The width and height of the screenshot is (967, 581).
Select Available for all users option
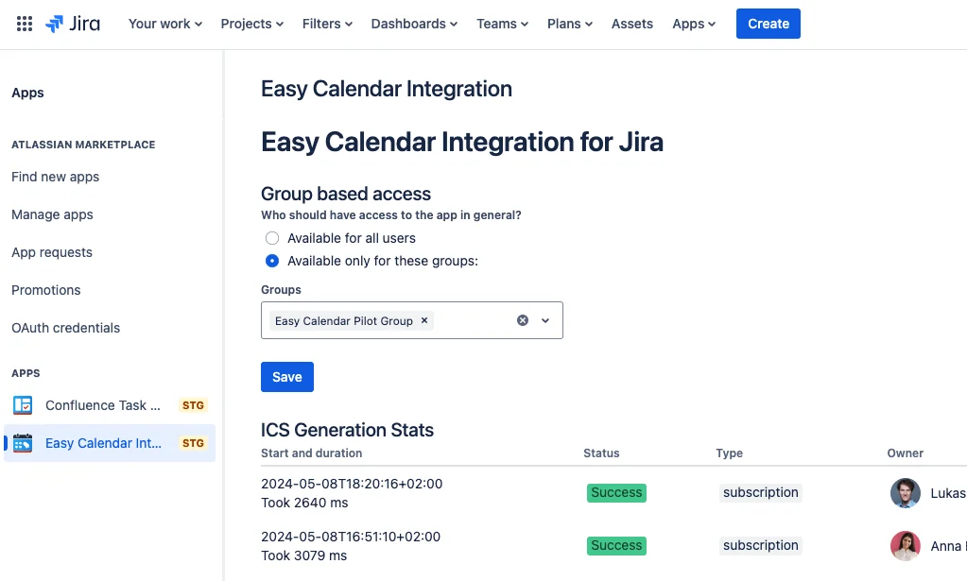272,238
